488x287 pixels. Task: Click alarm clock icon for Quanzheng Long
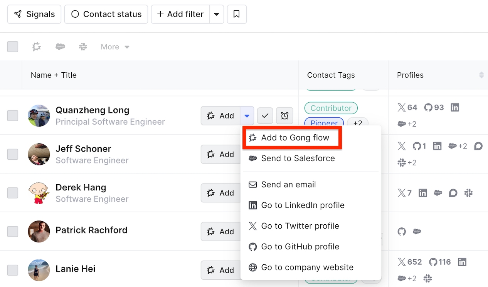tap(284, 116)
